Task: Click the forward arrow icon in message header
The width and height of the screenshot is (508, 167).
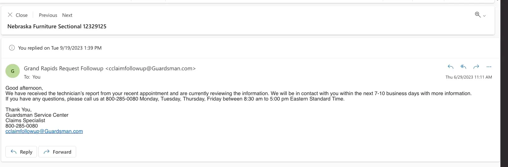Action: 476,67
